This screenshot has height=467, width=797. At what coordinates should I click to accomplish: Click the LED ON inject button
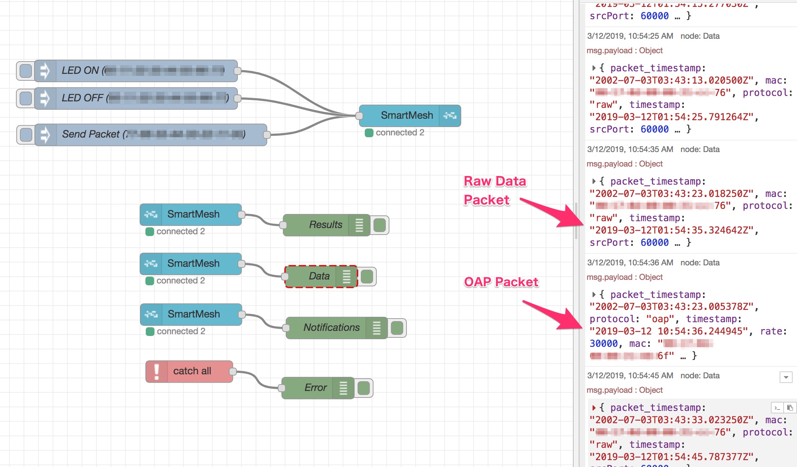[25, 71]
